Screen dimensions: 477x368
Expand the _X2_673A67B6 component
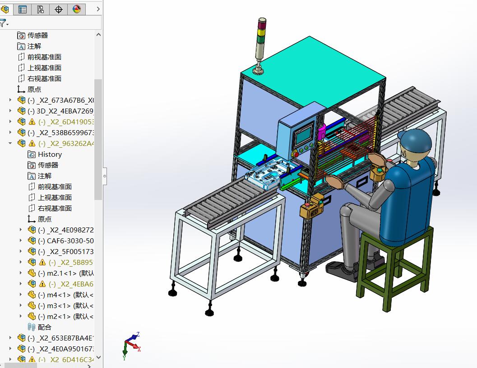10,100
